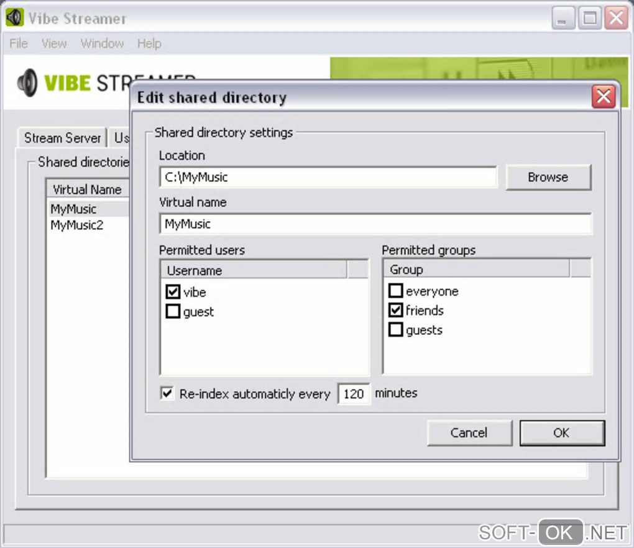Click the Vibe Streamer speaker icon in title bar

(x=15, y=18)
